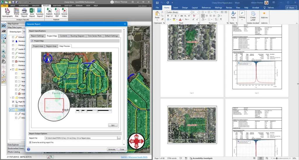Open the Insert tab in Word
The height and width of the screenshot is (160, 299).
click(x=175, y=8)
